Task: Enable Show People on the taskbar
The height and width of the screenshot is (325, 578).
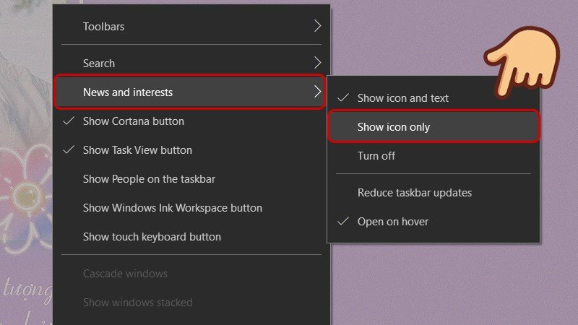Action: click(x=149, y=179)
